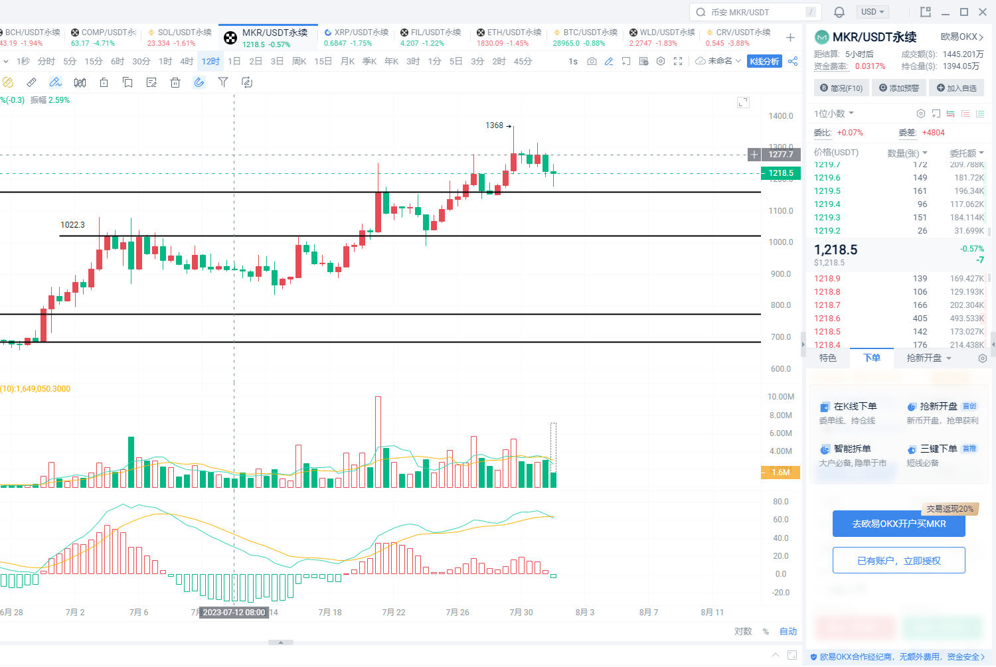Show both bids and asks order book view

pos(951,113)
